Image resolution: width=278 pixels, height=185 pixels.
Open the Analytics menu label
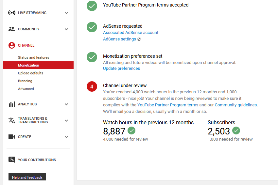27,104
